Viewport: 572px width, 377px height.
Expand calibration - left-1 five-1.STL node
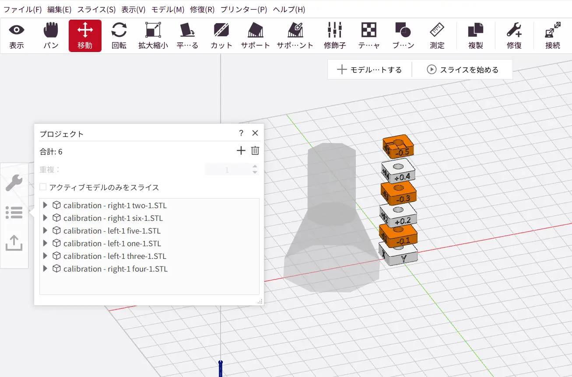45,231
